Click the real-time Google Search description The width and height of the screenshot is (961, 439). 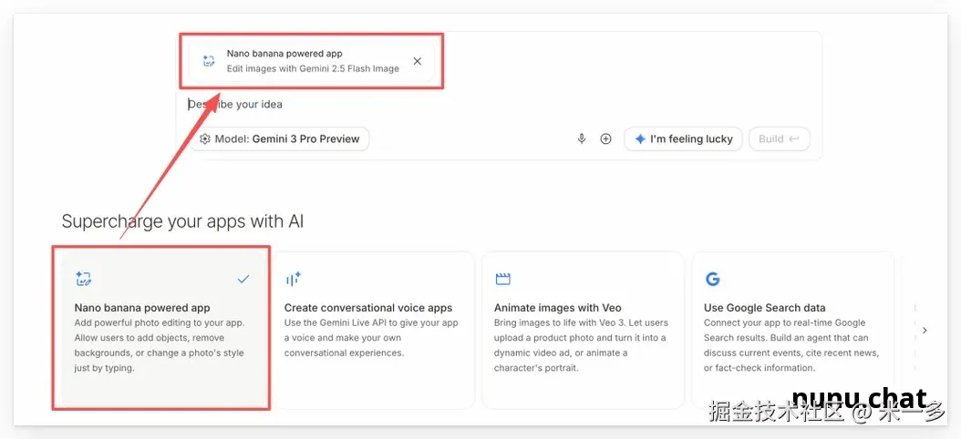point(791,345)
